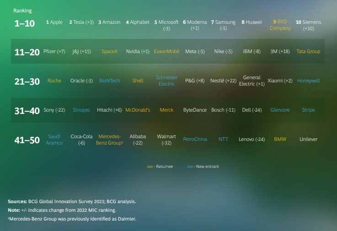
Task: Click the '21–30' ranking row label
Action: (x=27, y=81)
